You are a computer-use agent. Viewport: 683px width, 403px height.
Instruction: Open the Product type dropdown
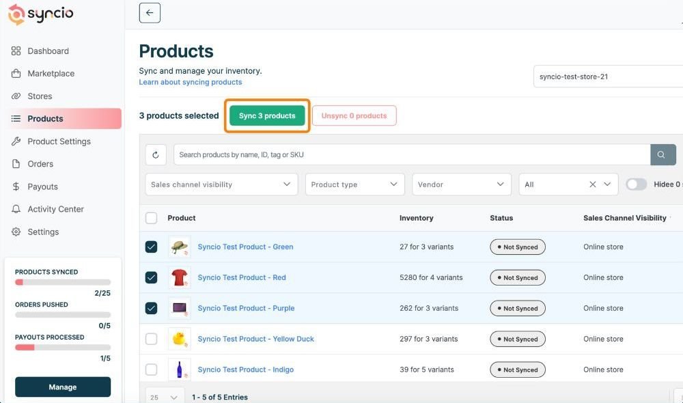point(355,184)
